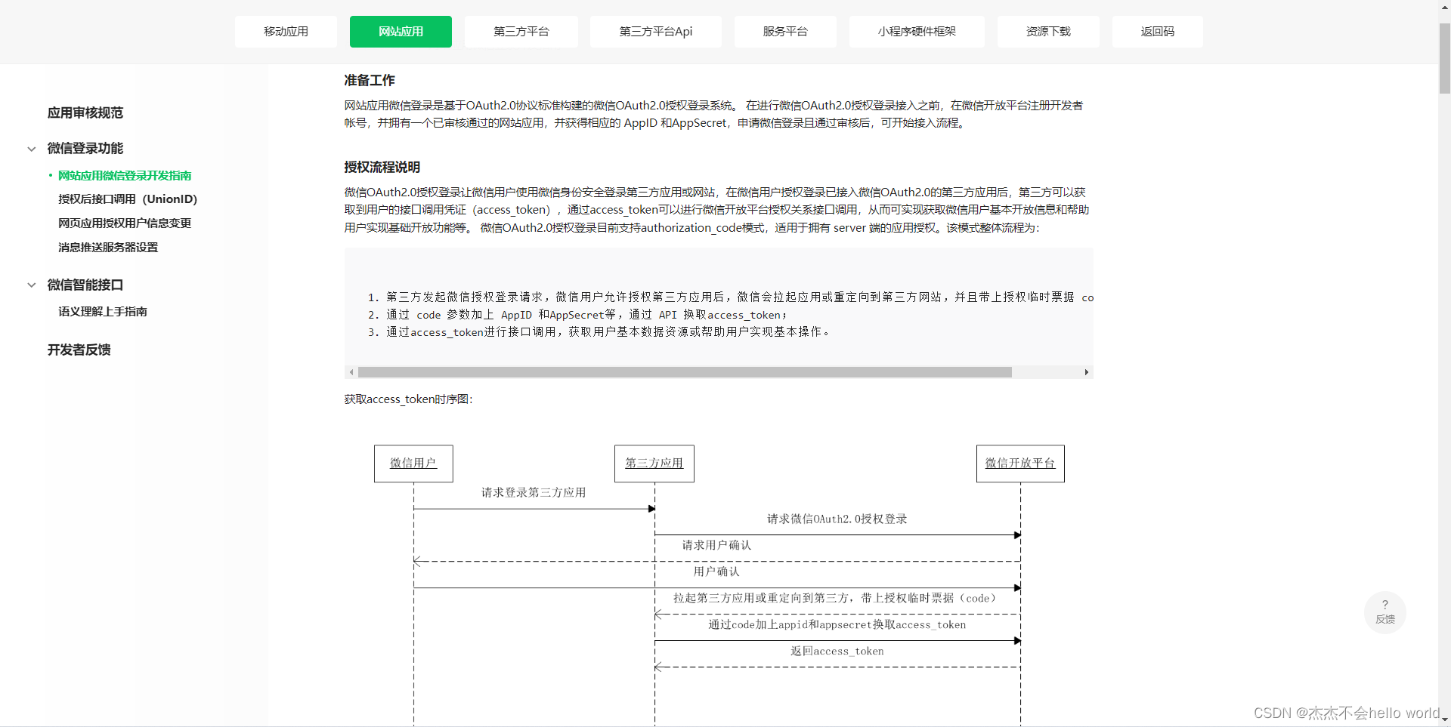Click the code block horizontal scrollbar thumb
The width and height of the screenshot is (1451, 727).
685,372
